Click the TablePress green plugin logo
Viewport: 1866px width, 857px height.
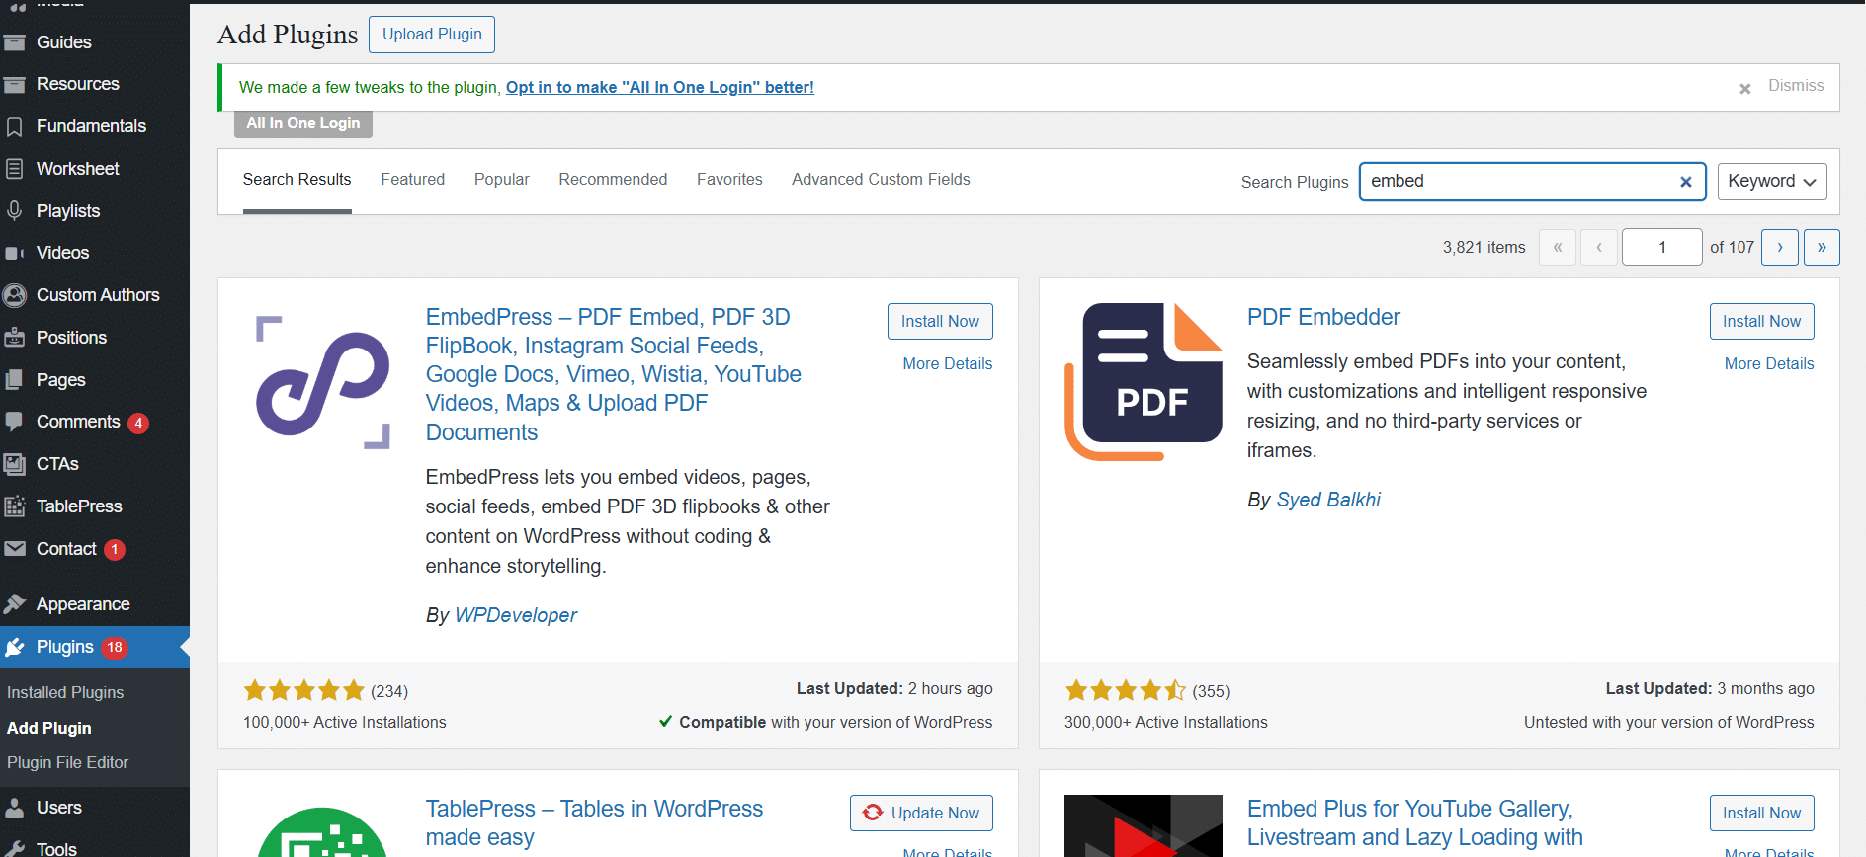[x=322, y=831]
